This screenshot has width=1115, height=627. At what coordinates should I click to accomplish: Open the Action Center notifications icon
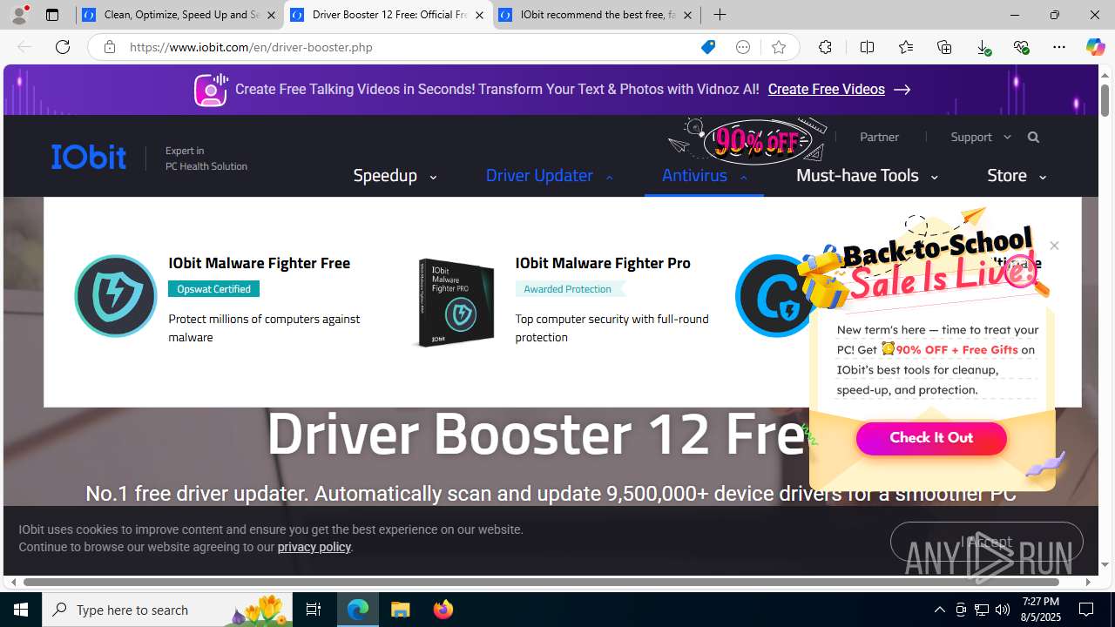click(1086, 610)
